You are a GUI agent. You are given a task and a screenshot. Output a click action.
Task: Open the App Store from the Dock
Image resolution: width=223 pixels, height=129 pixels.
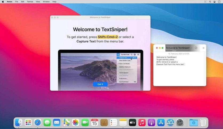[161, 122]
